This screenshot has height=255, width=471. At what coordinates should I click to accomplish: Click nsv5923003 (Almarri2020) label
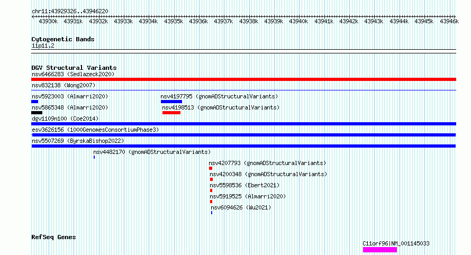point(70,96)
